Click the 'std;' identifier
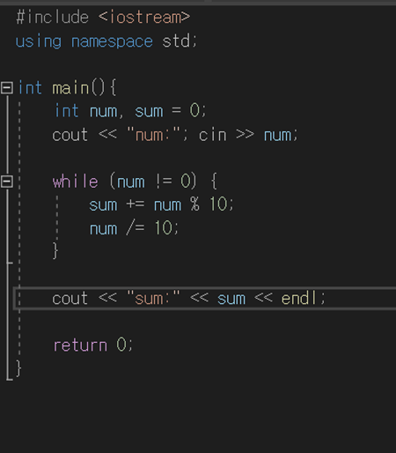396x453 pixels. [180, 41]
